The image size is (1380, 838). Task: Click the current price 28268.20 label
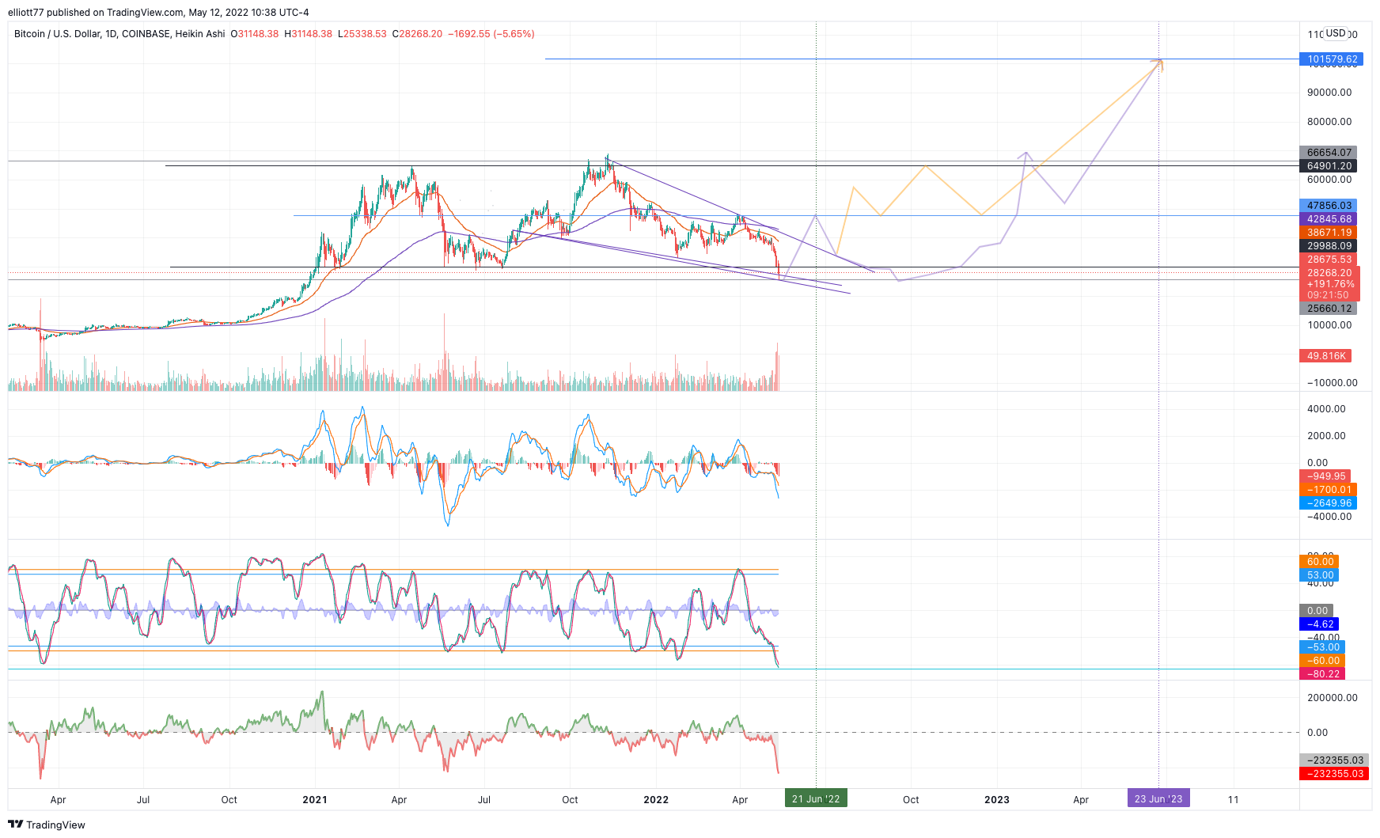1329,272
